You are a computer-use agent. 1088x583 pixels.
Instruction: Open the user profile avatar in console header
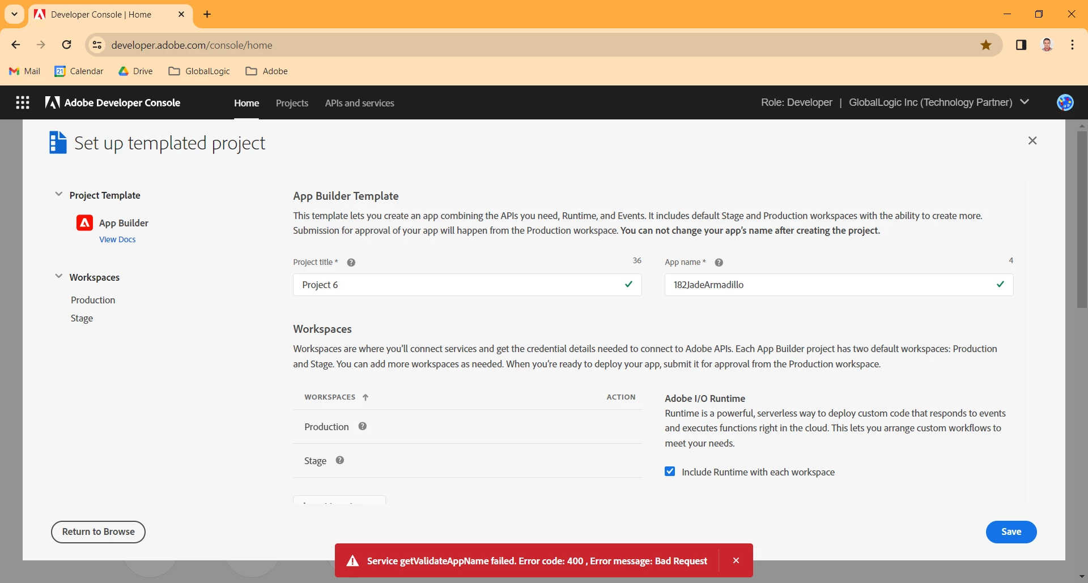[x=1065, y=102]
